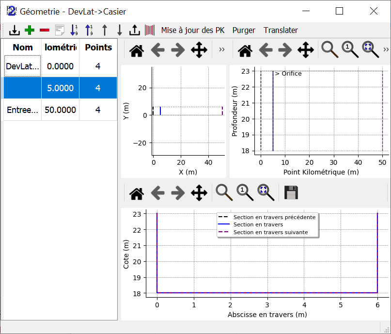The image size is (391, 334).
Task: Click the import geometry icon
Action: coord(15,30)
